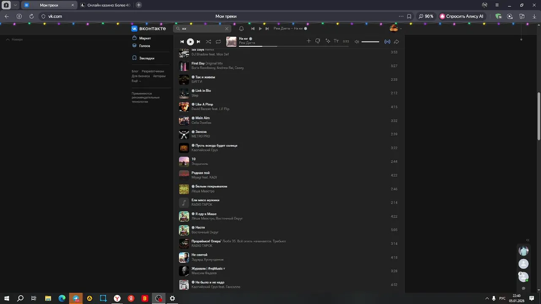Image resolution: width=541 pixels, height=304 pixels.
Task: Adjust the player volume slider
Action: (370, 42)
